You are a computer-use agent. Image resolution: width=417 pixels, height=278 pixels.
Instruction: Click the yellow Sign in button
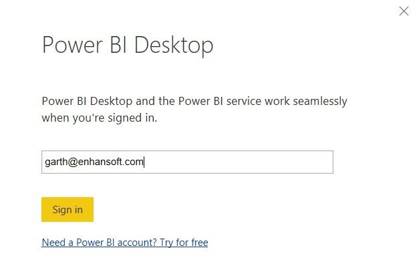click(x=67, y=209)
